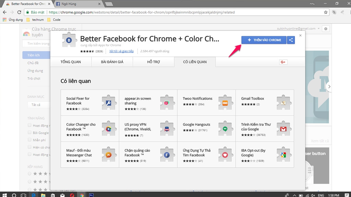The height and width of the screenshot is (197, 351).
Task: Select the CÓ LIÊN QUAN tab
Action: (195, 62)
